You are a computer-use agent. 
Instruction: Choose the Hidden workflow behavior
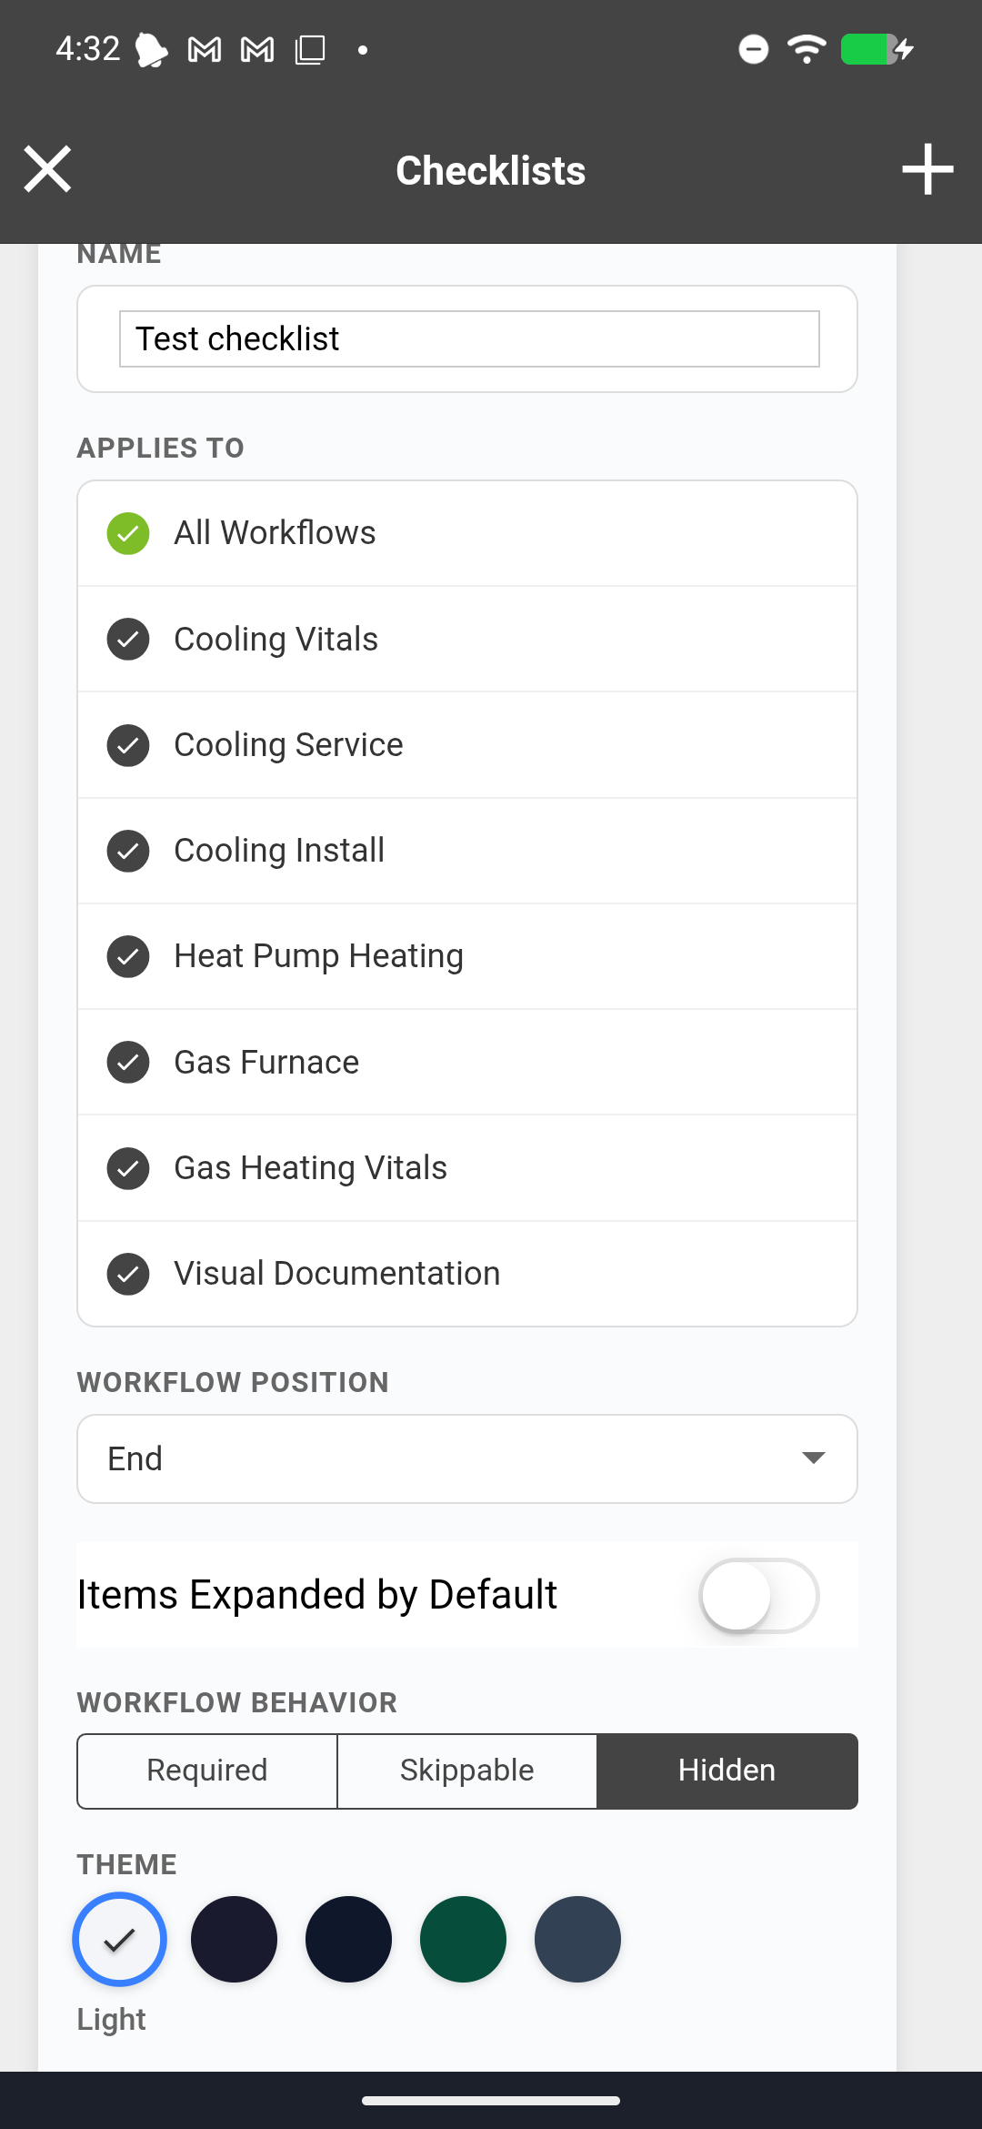[727, 1771]
